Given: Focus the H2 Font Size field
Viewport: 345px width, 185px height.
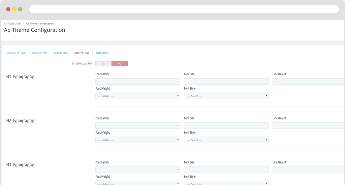Looking at the screenshot, I should (226, 125).
